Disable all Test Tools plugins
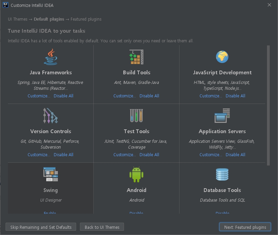 click(x=149, y=154)
